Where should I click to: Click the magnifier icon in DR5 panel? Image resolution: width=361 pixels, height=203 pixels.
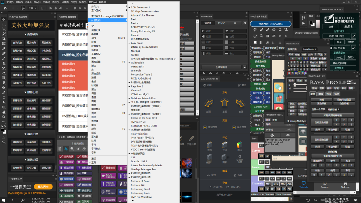pyautogui.click(x=261, y=36)
